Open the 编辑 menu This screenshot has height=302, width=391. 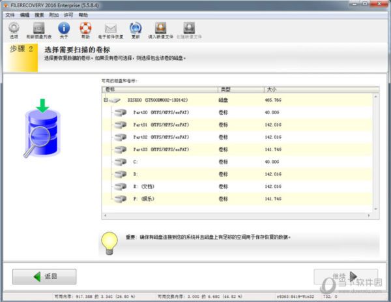[25, 15]
